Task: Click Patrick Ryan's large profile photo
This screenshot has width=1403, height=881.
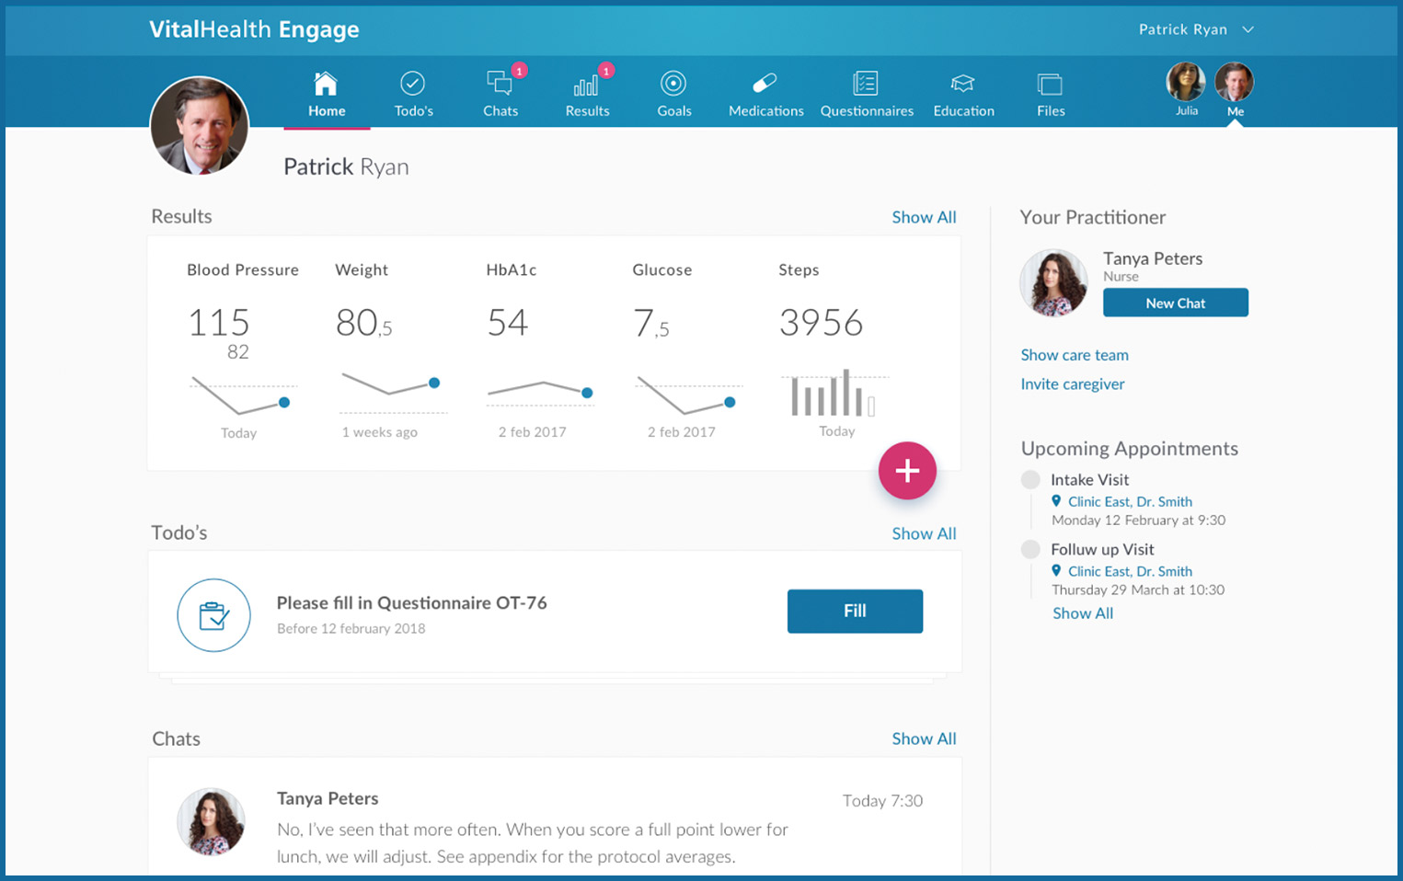Action: [200, 126]
